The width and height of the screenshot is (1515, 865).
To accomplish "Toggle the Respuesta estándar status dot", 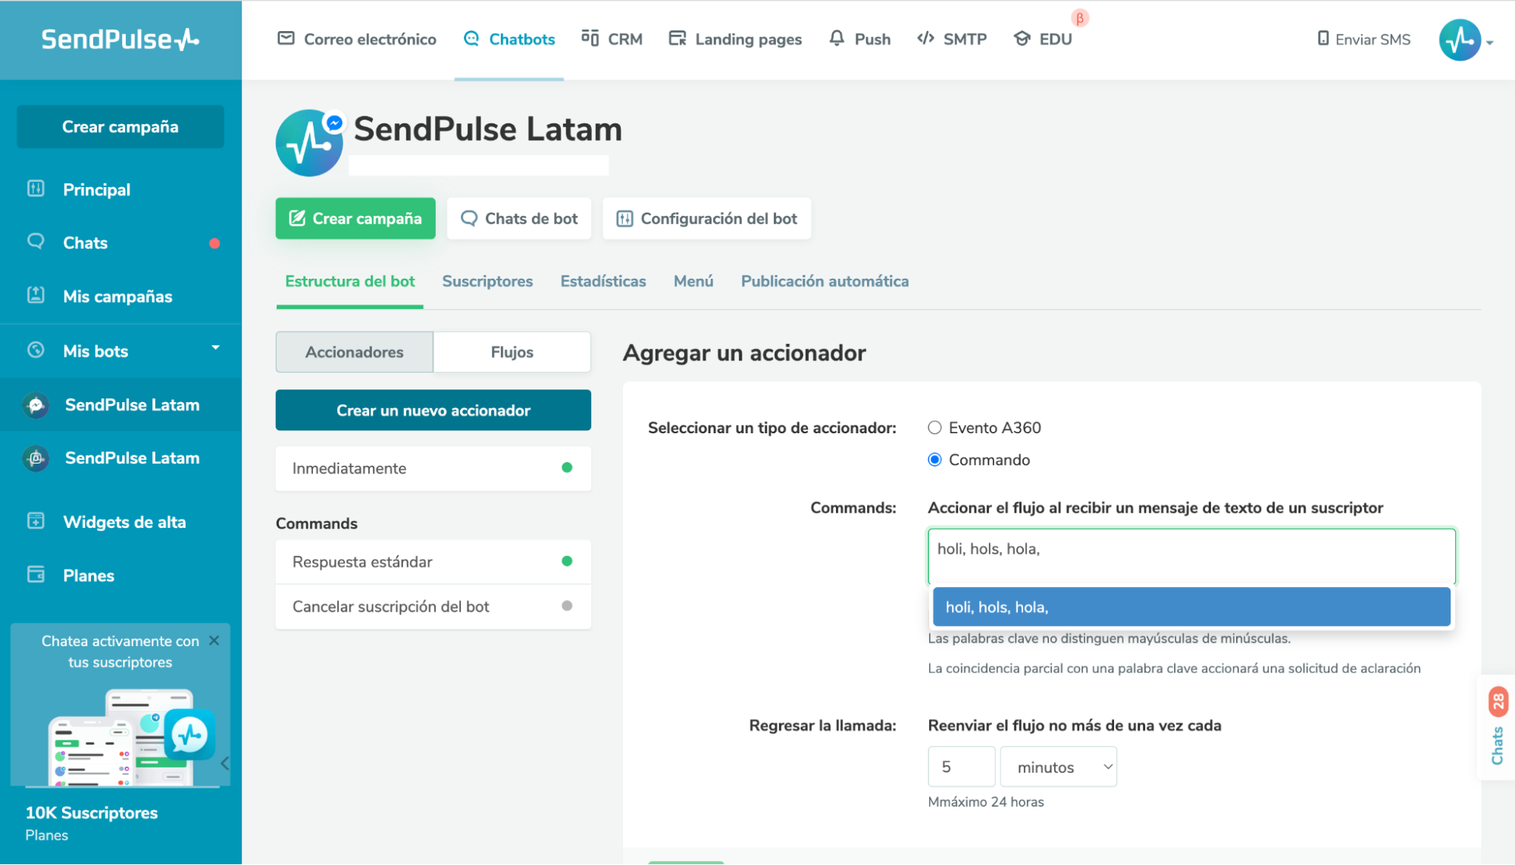I will coord(567,561).
